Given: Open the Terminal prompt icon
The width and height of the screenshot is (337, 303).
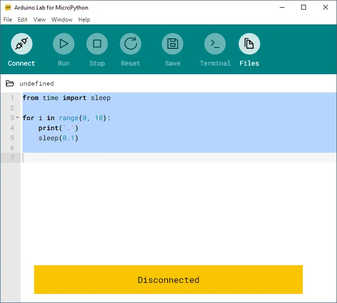Looking at the screenshot, I should click(x=215, y=44).
